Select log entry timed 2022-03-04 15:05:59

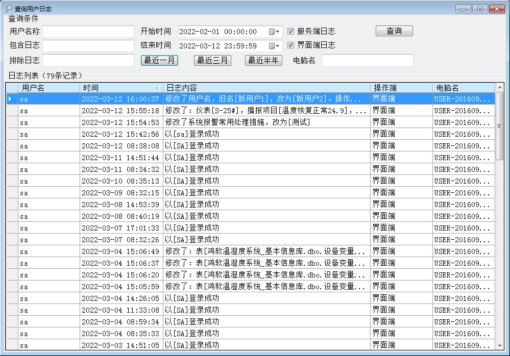[251, 286]
